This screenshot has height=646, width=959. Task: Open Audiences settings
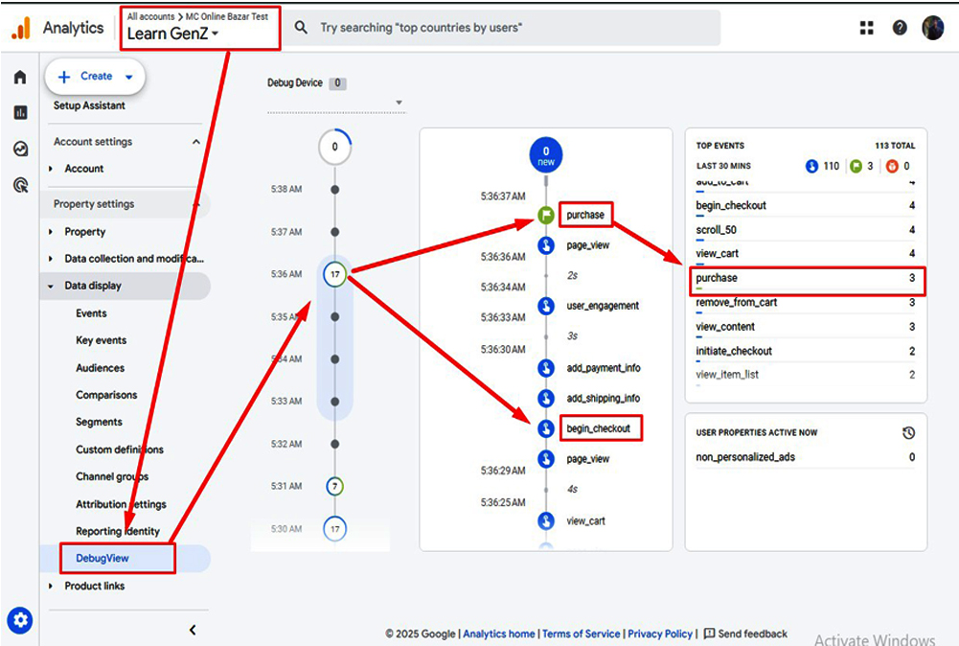tap(100, 368)
